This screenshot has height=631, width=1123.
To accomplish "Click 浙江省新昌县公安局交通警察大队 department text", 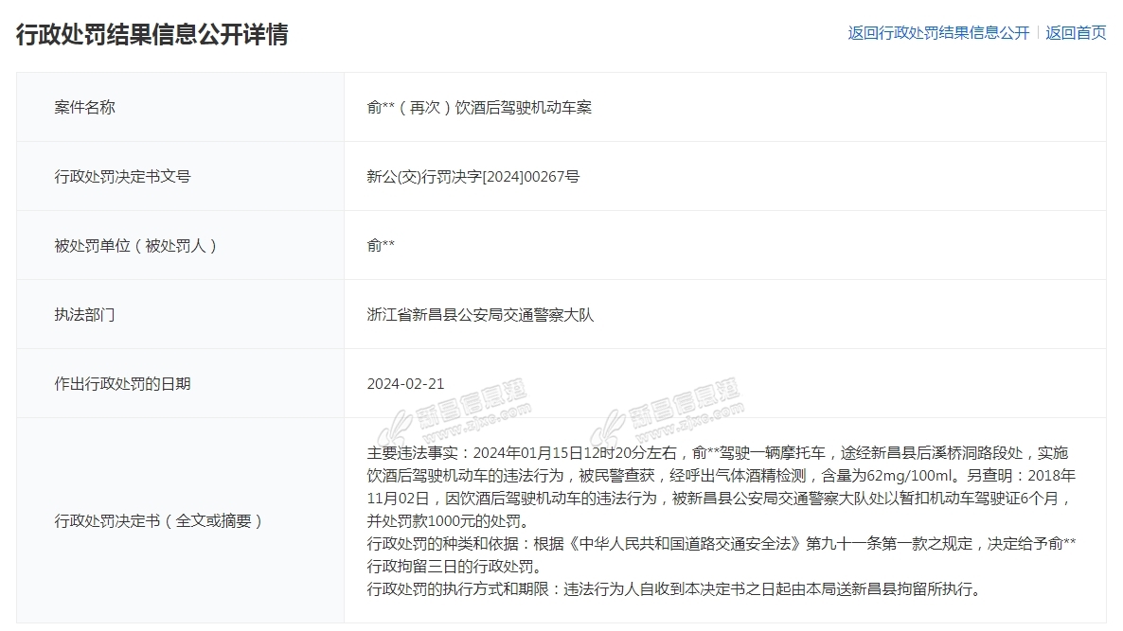I will (x=480, y=315).
